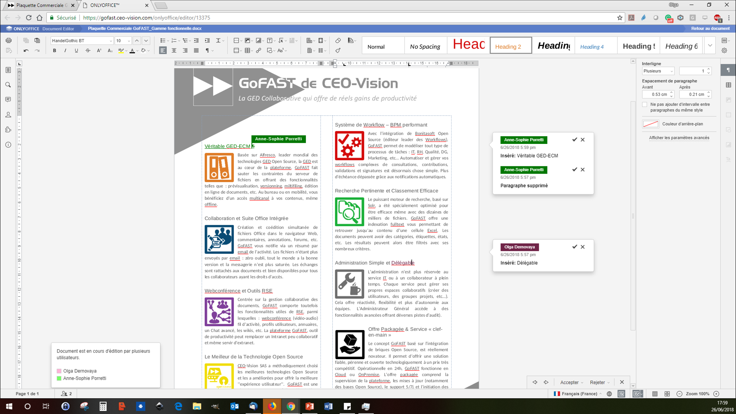Increase the font size

pos(137,40)
